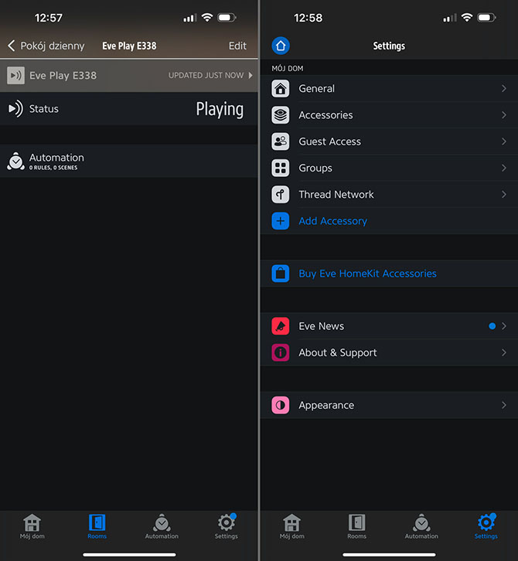Expand the Groups row chevron

click(504, 168)
